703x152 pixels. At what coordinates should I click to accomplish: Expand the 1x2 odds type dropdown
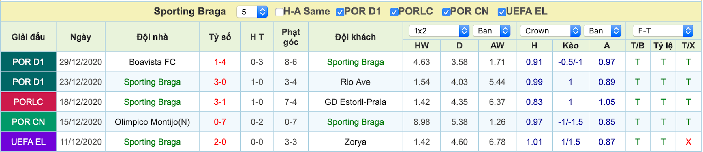[439, 31]
